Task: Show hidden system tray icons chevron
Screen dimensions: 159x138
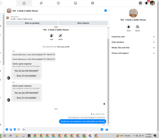Action: 134,136
